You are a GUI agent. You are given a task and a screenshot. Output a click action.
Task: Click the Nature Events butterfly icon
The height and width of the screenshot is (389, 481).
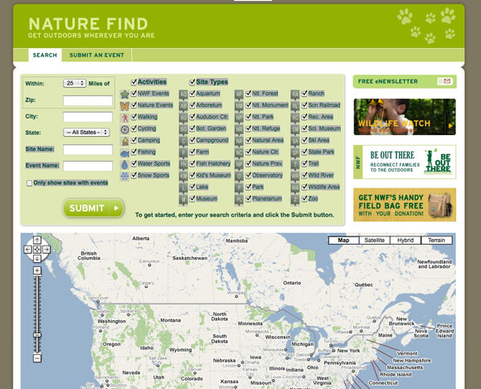124,106
